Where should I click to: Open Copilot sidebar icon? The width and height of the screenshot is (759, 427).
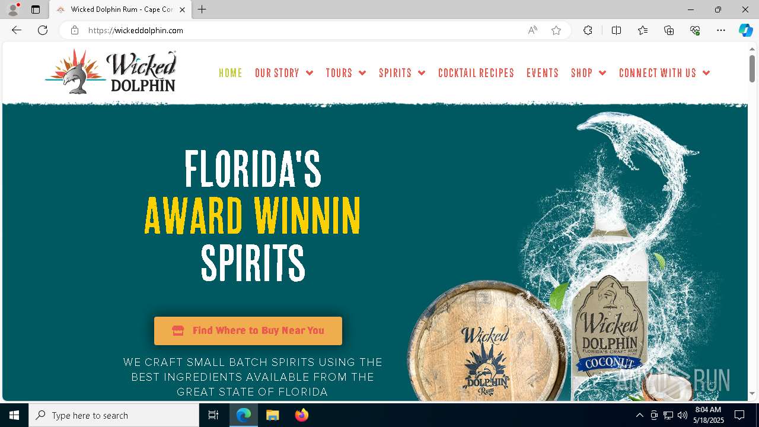pyautogui.click(x=745, y=30)
